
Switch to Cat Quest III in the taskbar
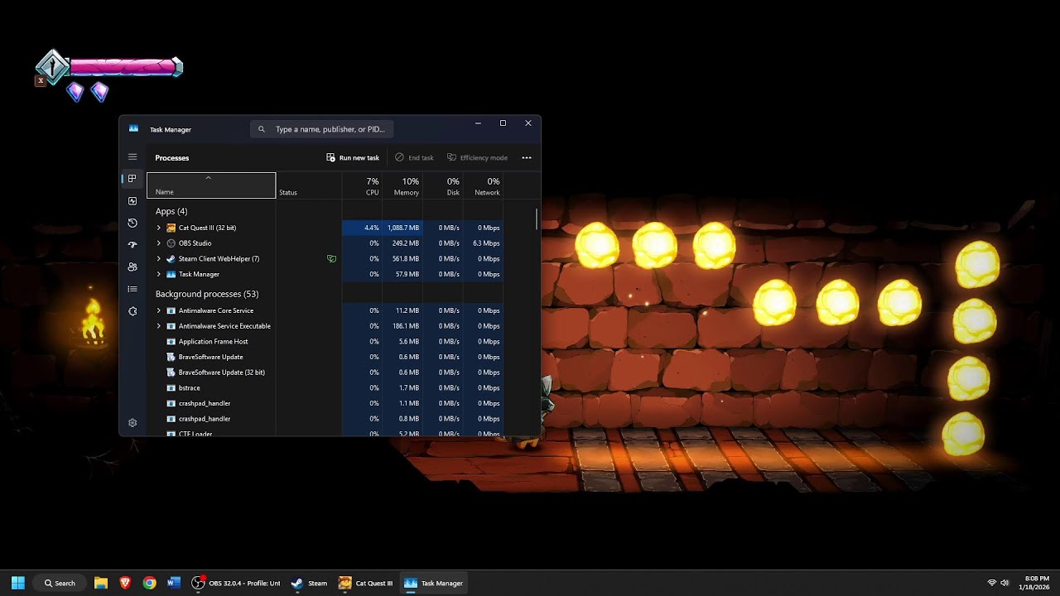coord(366,583)
